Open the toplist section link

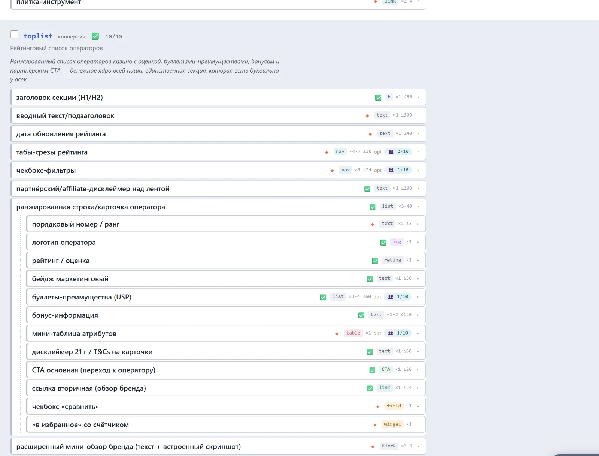(38, 36)
